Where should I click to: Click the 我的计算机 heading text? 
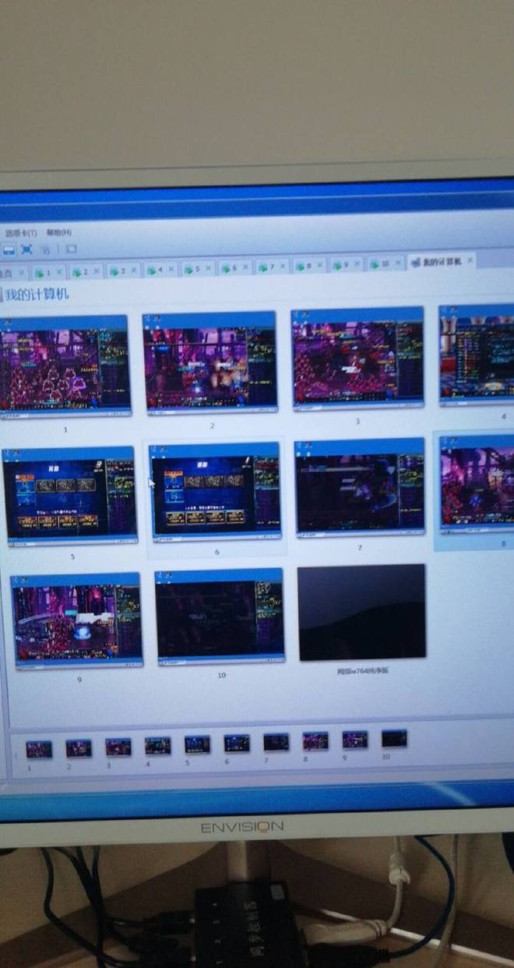(x=37, y=294)
